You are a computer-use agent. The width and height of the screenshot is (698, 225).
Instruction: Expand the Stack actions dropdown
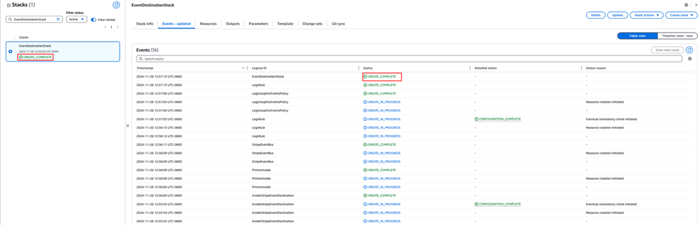pos(646,15)
